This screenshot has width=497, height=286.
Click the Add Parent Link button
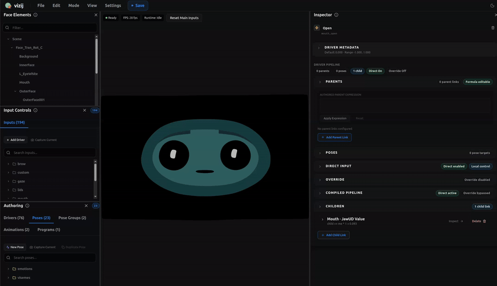pos(334,137)
